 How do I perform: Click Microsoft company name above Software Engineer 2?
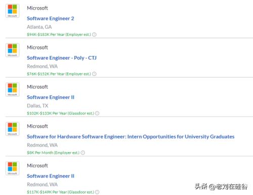(37, 8)
